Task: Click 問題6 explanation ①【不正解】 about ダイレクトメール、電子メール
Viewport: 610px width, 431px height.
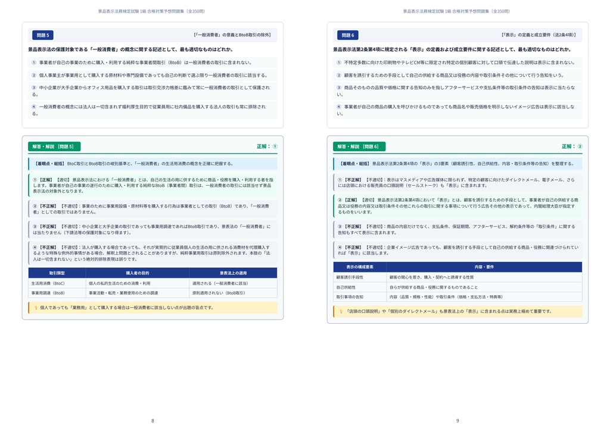Action: (457, 183)
